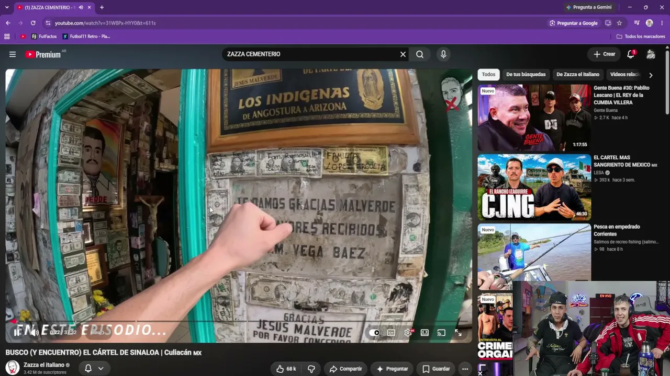
Task: Select the Videos relacionados chip
Action: pyautogui.click(x=625, y=75)
